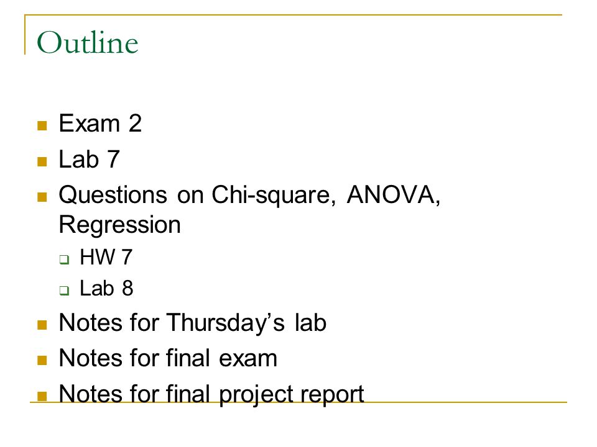The width and height of the screenshot is (597, 447).
Task: Select the Exam 2 bullet text
Action: 100,124
